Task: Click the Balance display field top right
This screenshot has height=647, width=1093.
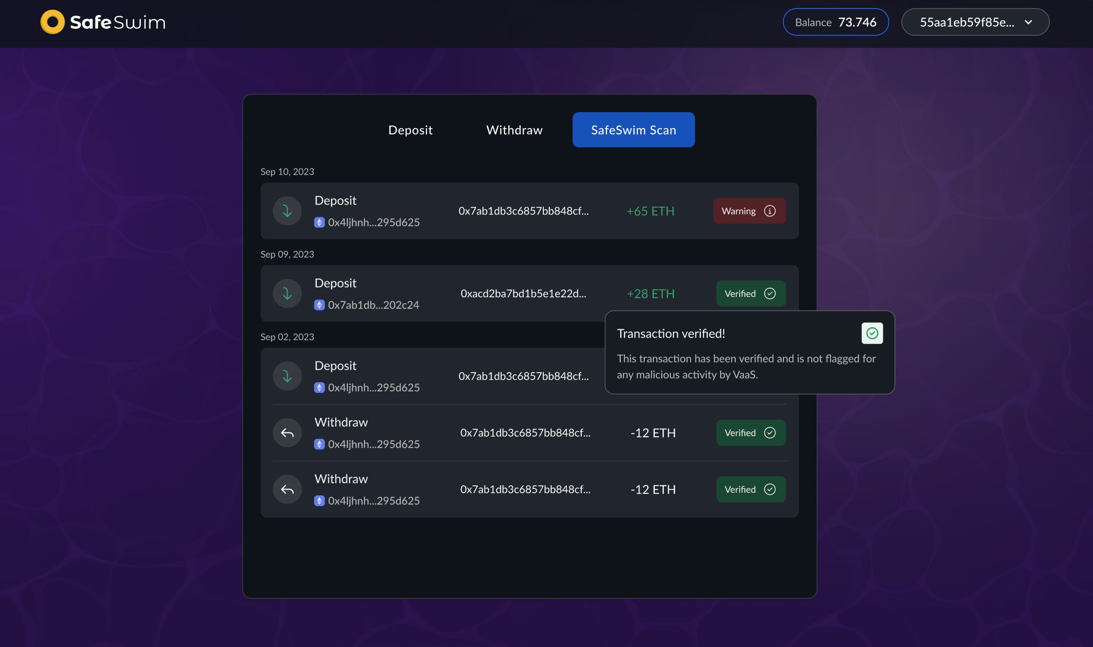Action: click(836, 21)
